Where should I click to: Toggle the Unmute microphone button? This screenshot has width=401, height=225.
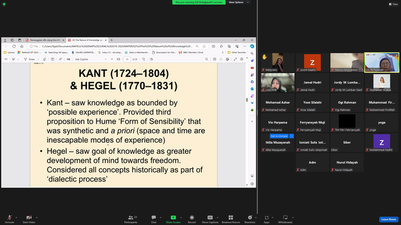[x=9, y=219]
